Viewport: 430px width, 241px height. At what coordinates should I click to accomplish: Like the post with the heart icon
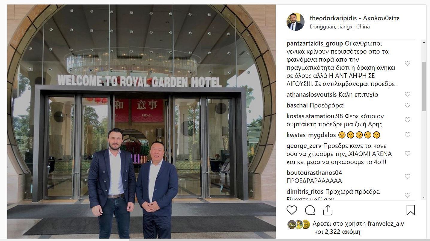[292, 210]
